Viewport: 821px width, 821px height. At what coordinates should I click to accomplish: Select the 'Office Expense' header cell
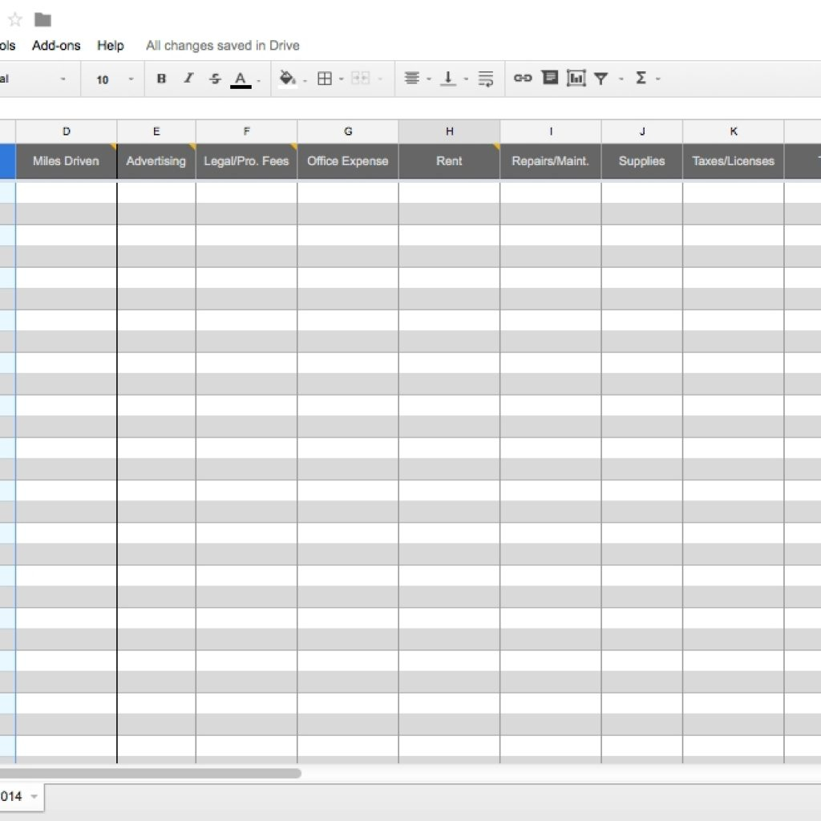(348, 161)
